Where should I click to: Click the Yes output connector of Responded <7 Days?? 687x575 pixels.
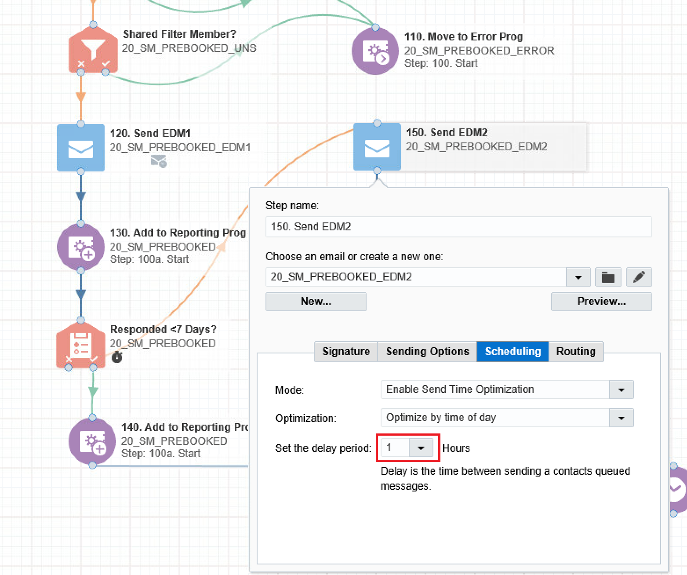tap(93, 367)
